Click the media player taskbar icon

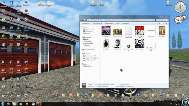21,104
